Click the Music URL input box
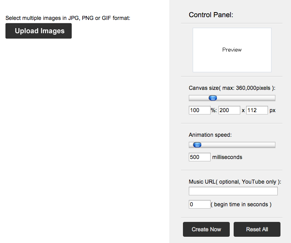The width and height of the screenshot is (291, 243). click(x=233, y=191)
